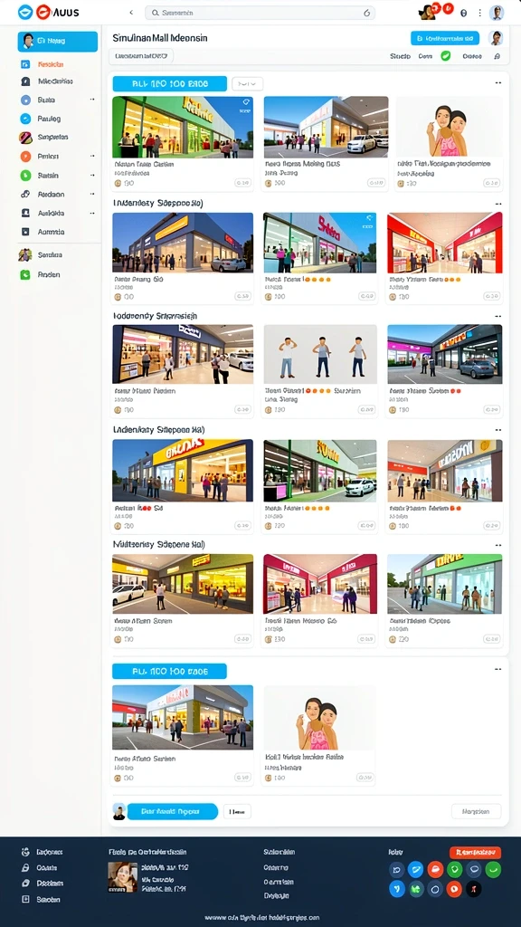Click the green circle icon in the left sidebar

click(x=25, y=176)
